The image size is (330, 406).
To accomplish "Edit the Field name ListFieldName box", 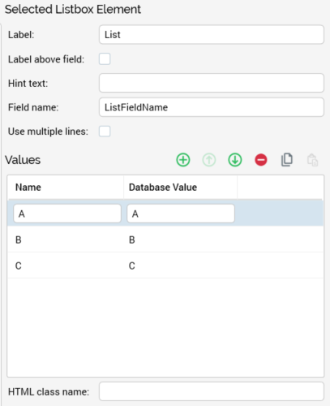I will click(212, 107).
